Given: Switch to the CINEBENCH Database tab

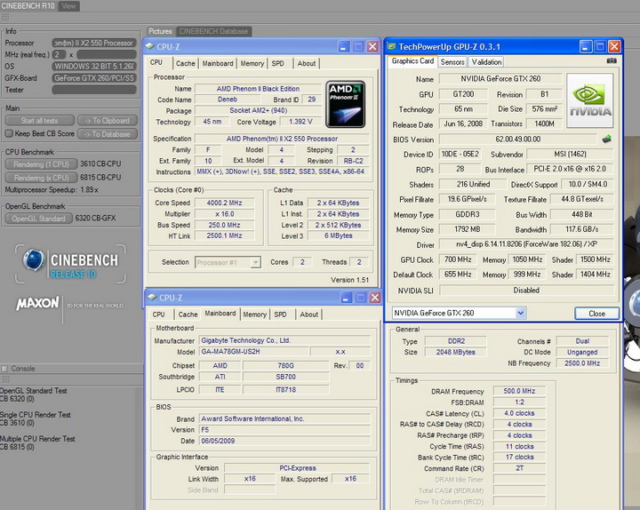Looking at the screenshot, I should (213, 31).
